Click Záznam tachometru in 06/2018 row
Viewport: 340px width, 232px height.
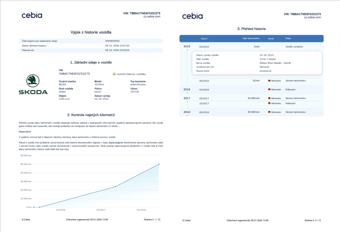(x=296, y=112)
